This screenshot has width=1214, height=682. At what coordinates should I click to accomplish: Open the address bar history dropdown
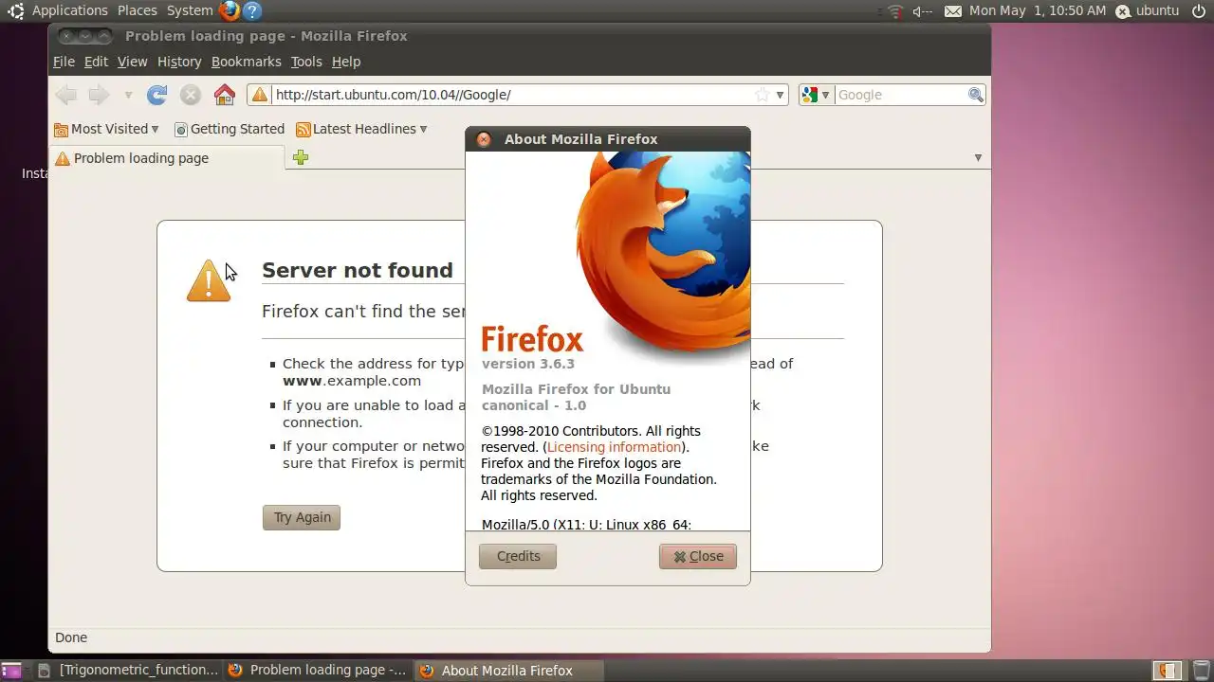coord(780,95)
